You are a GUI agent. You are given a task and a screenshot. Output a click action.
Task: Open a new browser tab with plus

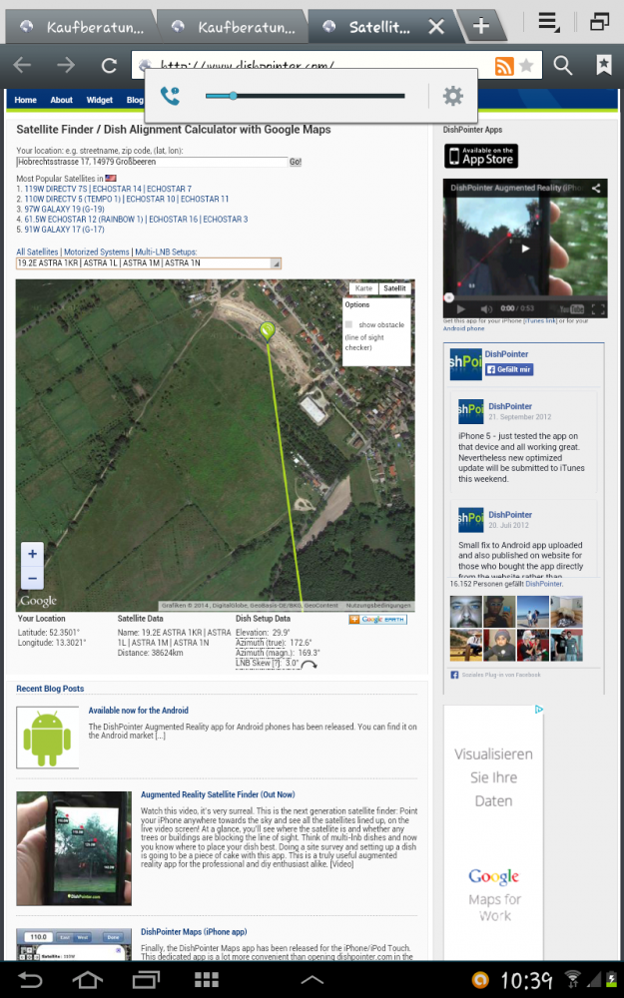tap(481, 26)
